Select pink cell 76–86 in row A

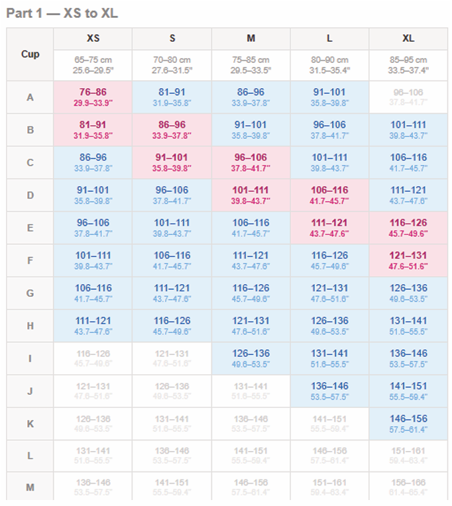tap(93, 97)
